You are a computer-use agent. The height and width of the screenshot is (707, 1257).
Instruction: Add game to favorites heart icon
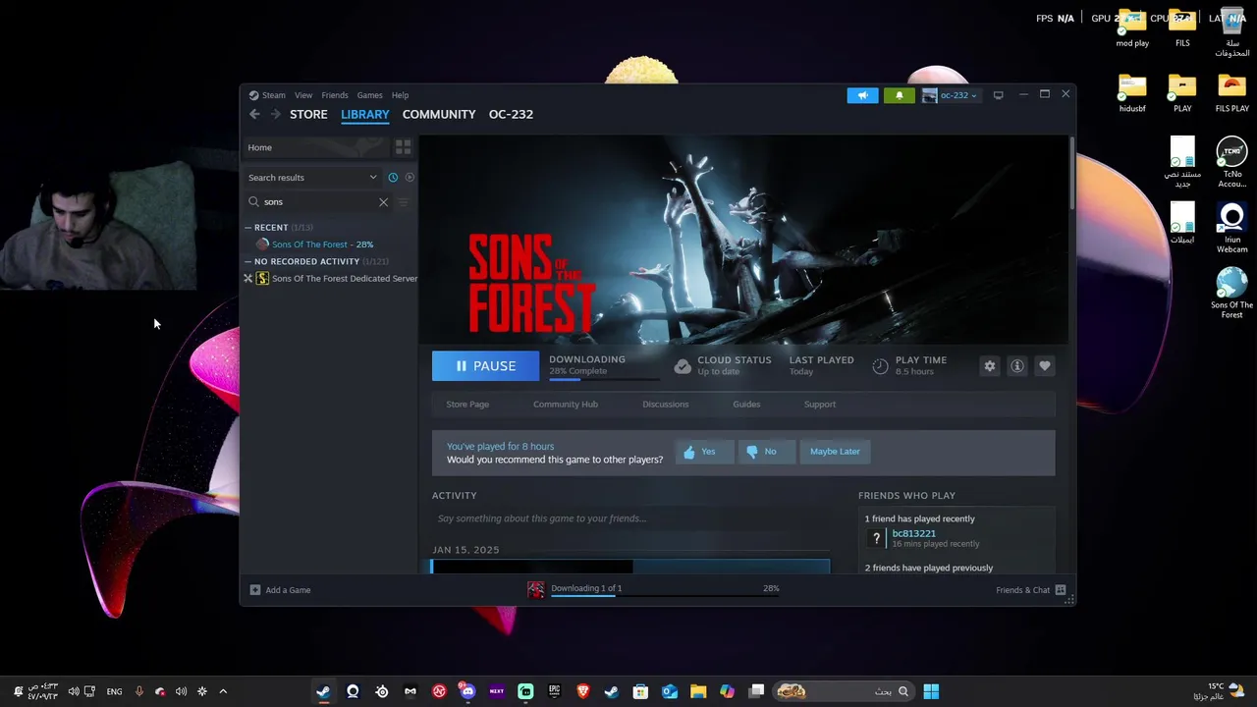click(1045, 366)
